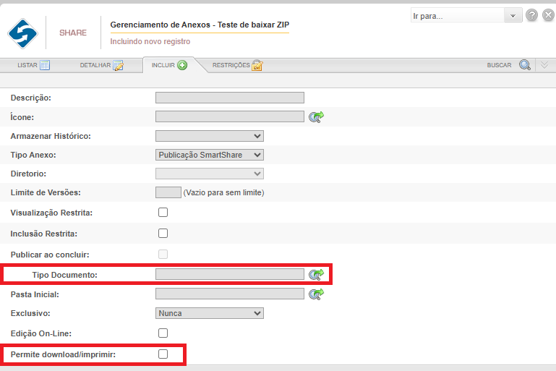Enable Permite download/imprimir checkbox

pos(163,354)
